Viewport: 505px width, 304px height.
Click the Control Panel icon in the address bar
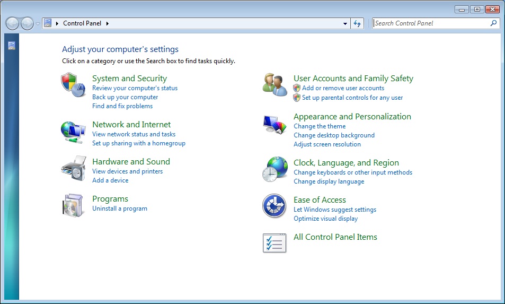click(x=48, y=23)
